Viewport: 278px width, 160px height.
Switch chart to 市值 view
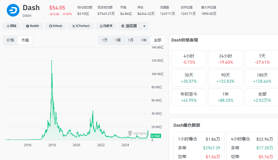tap(25, 40)
